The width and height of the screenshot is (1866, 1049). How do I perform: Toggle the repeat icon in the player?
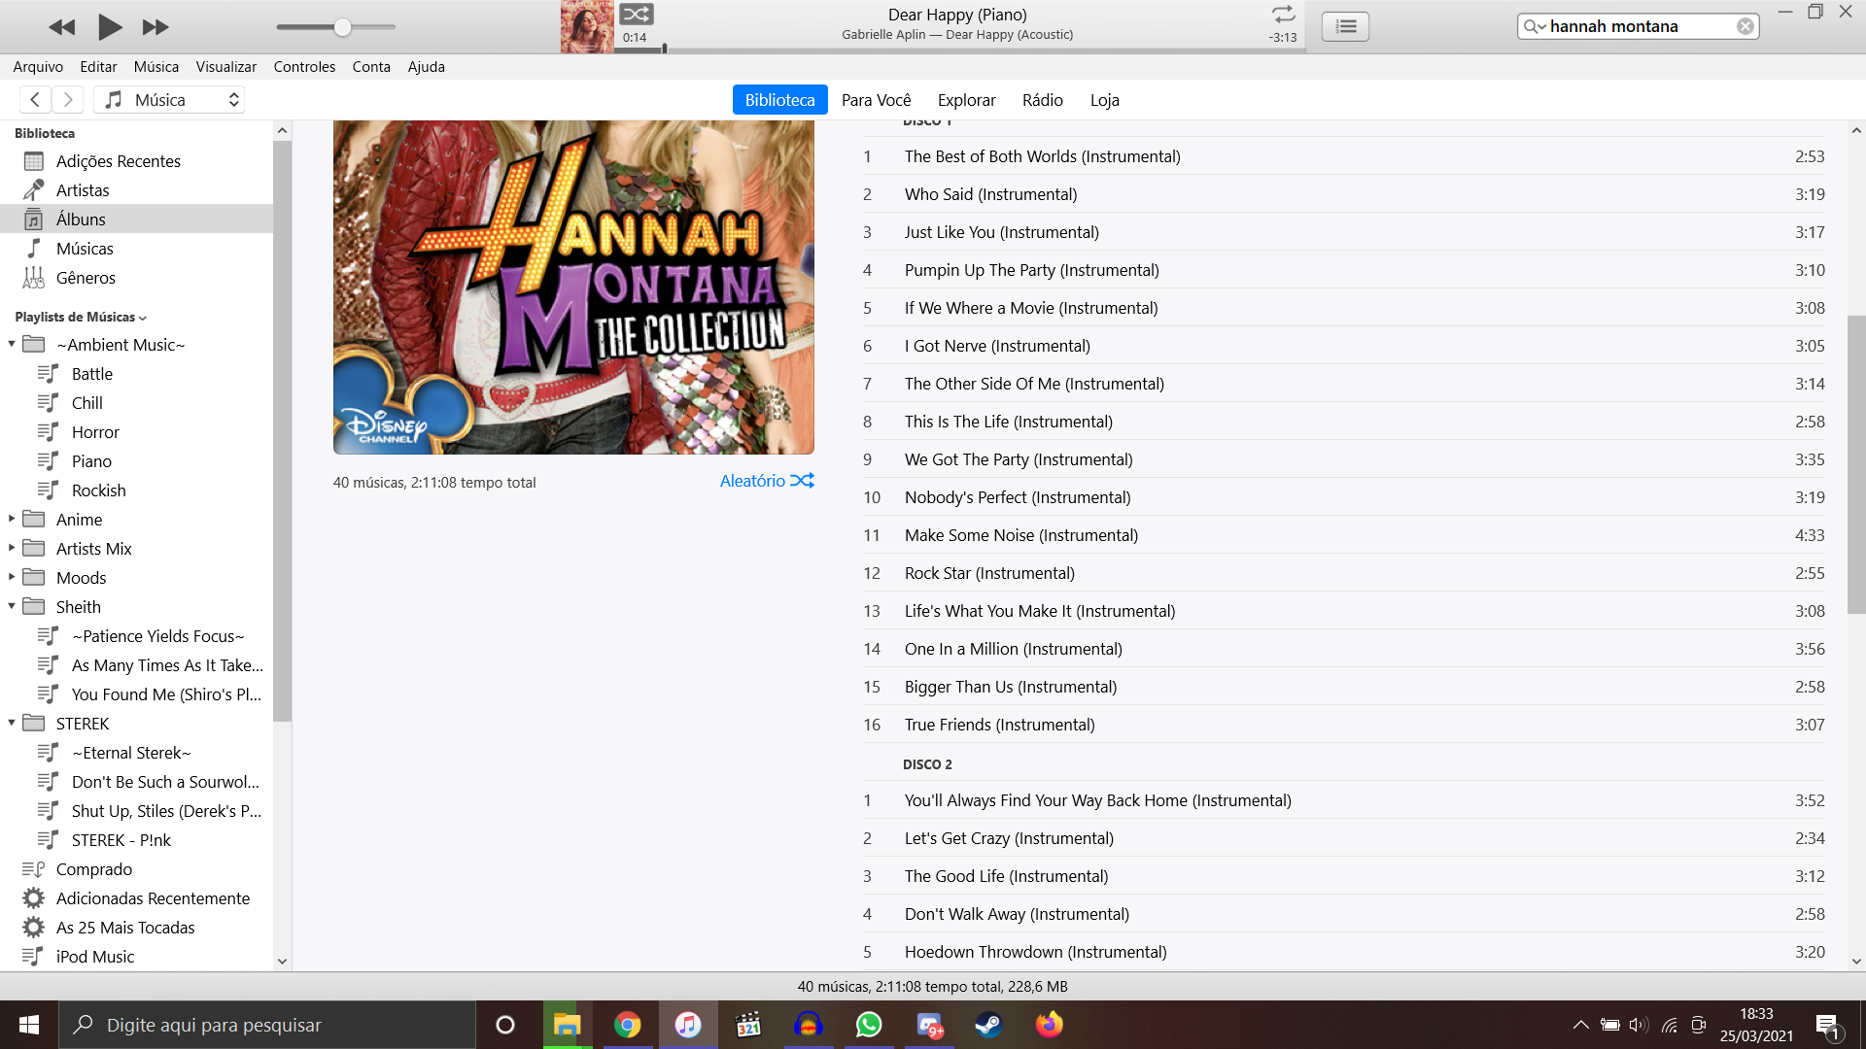[x=1283, y=15]
